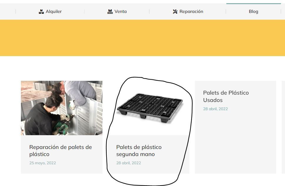Open the workers repairing pallet photo
Image resolution: width=285 pixels, height=186 pixels.
pyautogui.click(x=62, y=108)
